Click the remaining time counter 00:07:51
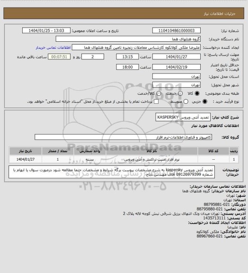248x273 pixels. tap(59, 57)
